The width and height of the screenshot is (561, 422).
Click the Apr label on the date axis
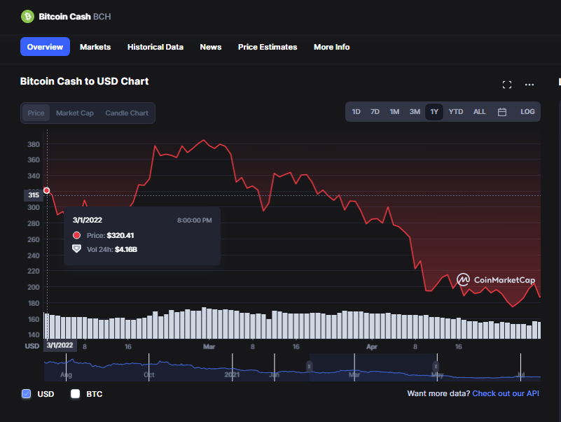(372, 346)
